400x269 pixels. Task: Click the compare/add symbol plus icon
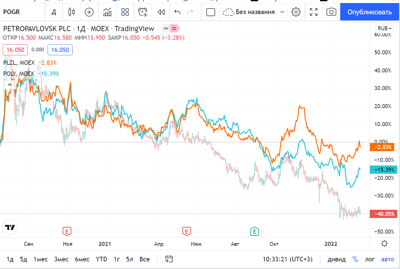pyautogui.click(x=89, y=12)
